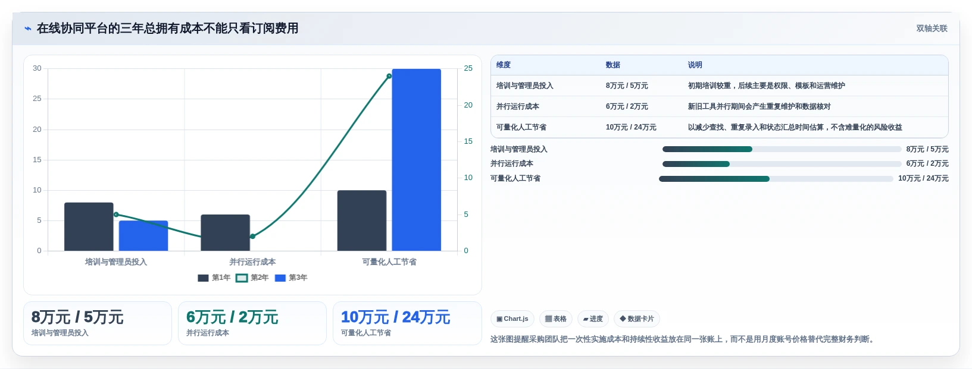Toggle the 第3年 legend item

tap(291, 277)
